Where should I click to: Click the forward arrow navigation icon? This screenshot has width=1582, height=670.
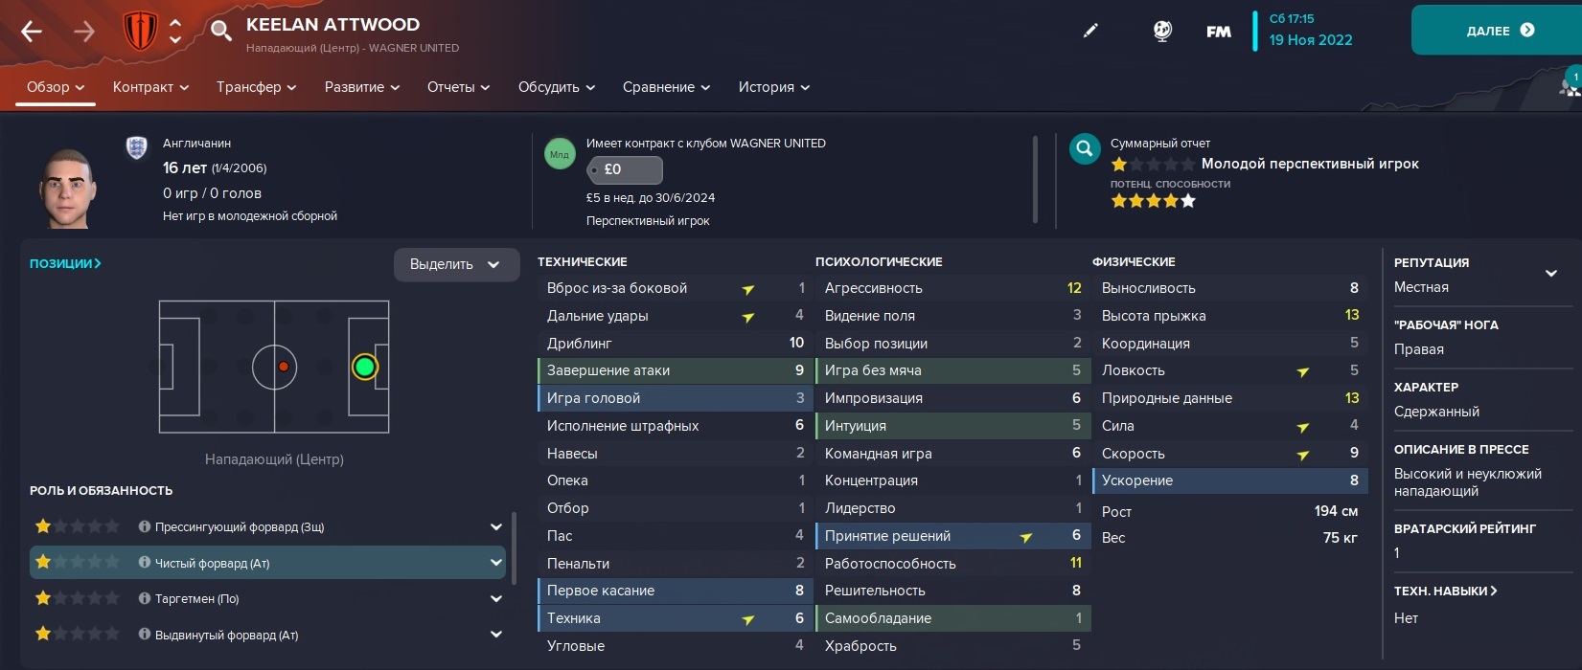pyautogui.click(x=84, y=32)
